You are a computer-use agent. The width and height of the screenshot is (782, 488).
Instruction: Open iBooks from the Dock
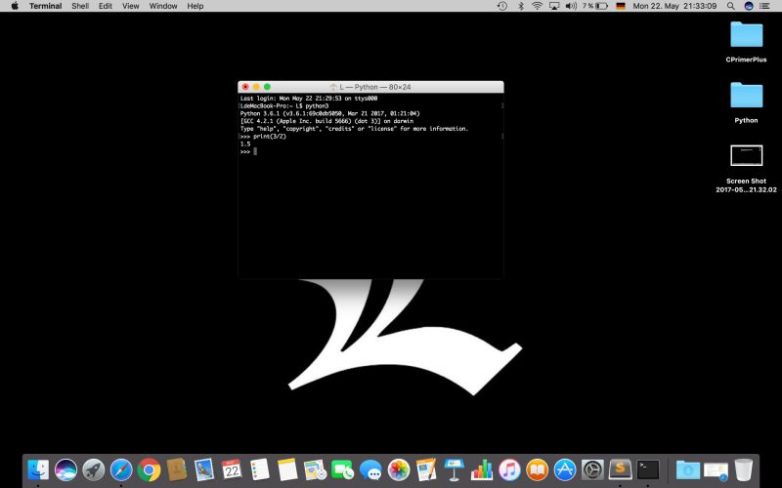pyautogui.click(x=537, y=469)
